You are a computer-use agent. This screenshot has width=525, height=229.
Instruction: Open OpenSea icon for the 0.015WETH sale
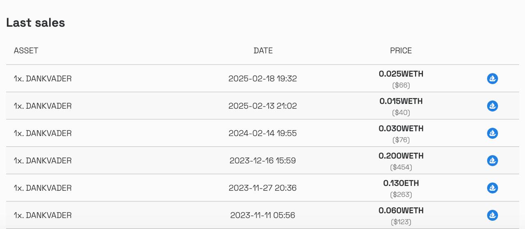tap(492, 106)
